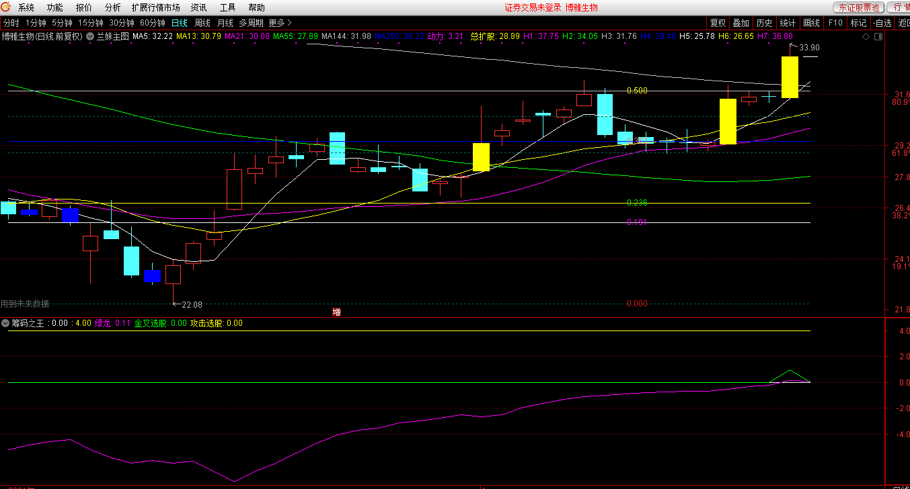Image resolution: width=910 pixels, height=489 pixels.
Task: Click the 叠加 overlay button
Action: point(741,23)
